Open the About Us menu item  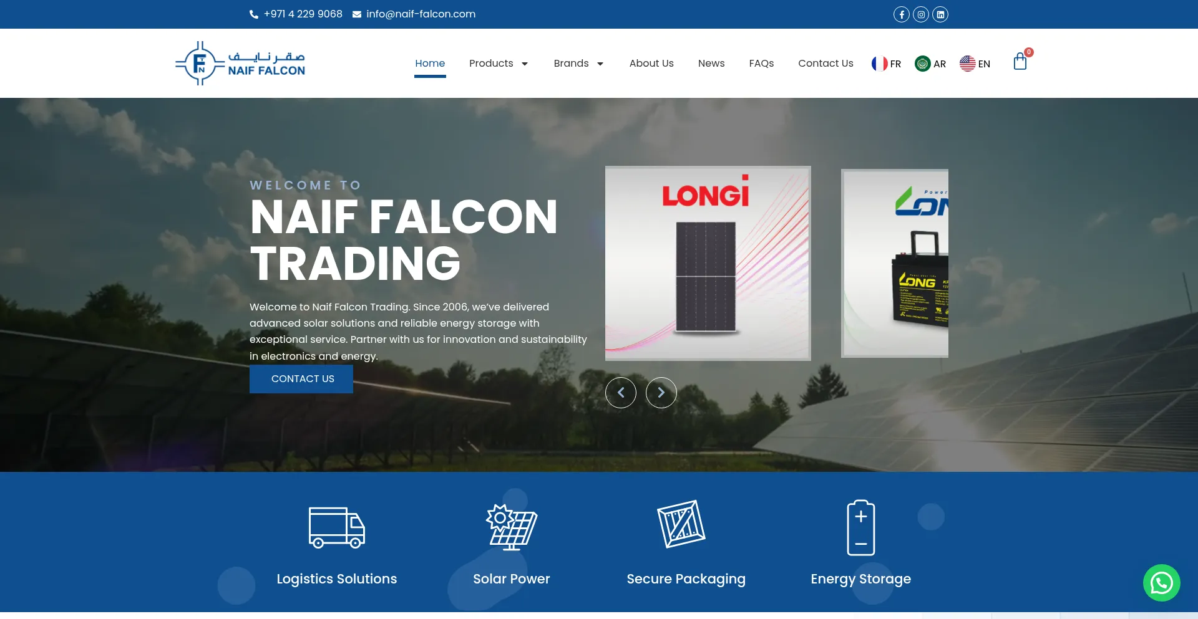(651, 64)
